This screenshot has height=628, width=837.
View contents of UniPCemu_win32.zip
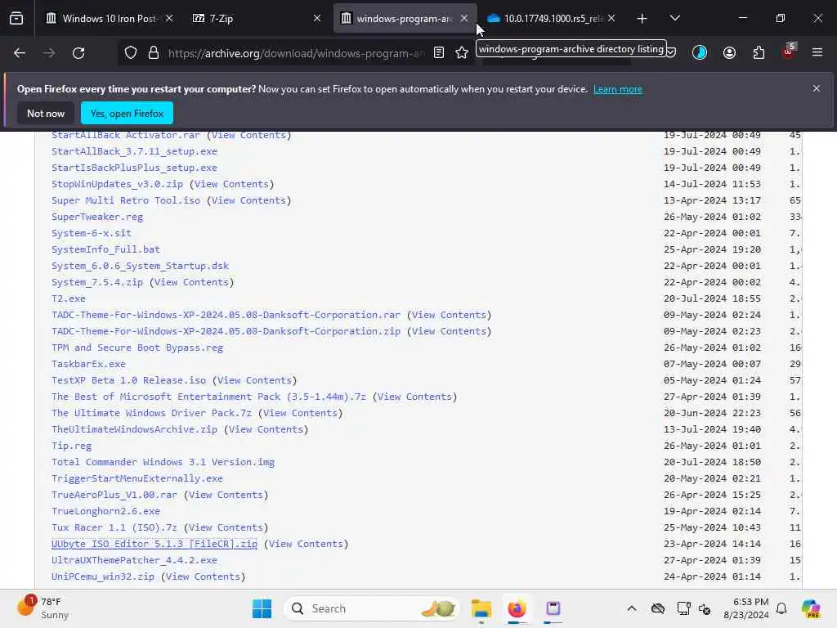tap(203, 576)
